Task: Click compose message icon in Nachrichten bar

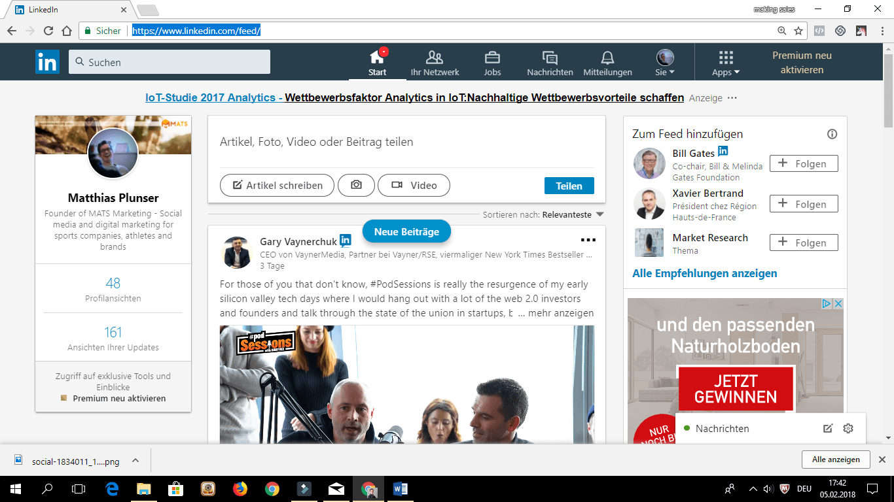Action: 828,429
